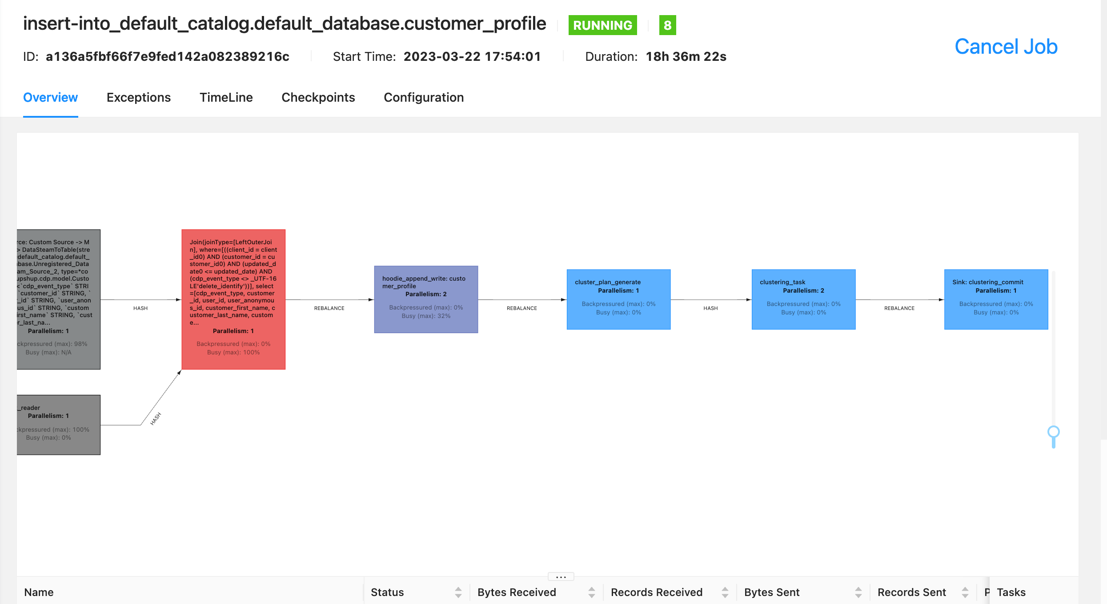Click the graph zoom slider handle

pos(1053,432)
